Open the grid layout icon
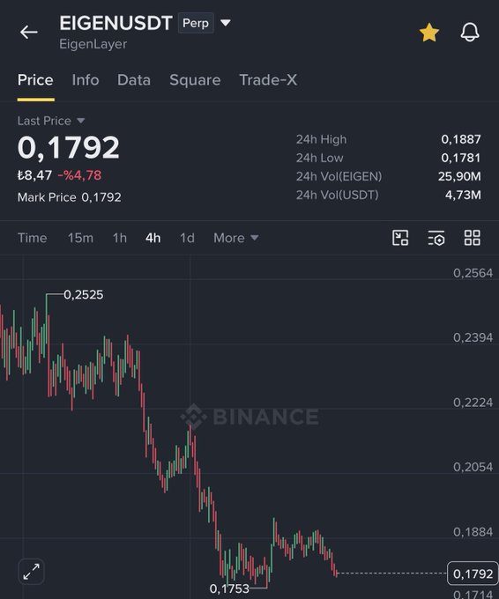The image size is (499, 599). tap(472, 238)
